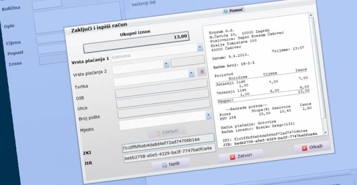Image resolution: width=357 pixels, height=185 pixels.
Task: Click the padlock Zaključi button
Action: [166, 132]
